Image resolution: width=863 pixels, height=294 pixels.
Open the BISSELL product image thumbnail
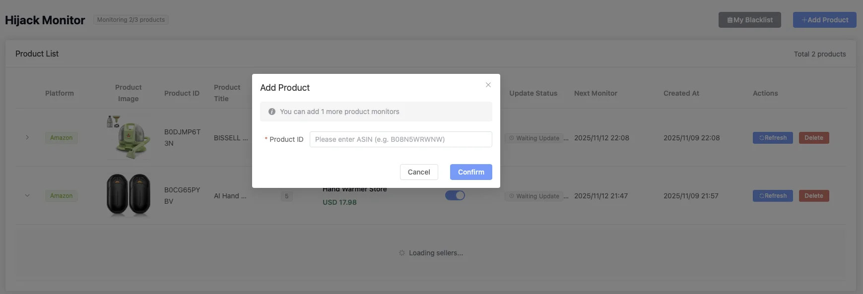click(x=129, y=137)
